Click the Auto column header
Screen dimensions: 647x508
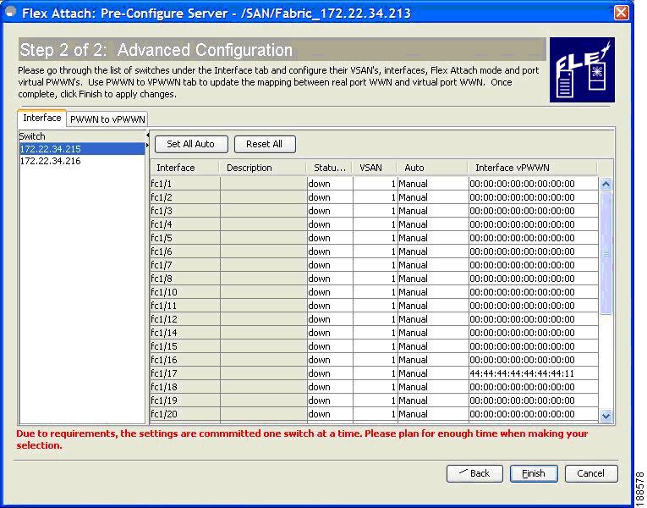pyautogui.click(x=432, y=168)
